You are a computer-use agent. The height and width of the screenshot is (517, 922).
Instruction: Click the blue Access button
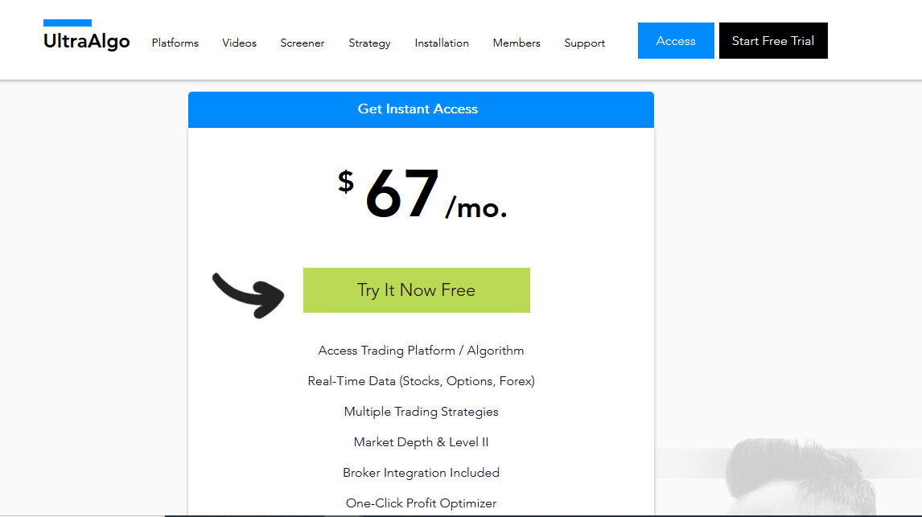pos(676,40)
